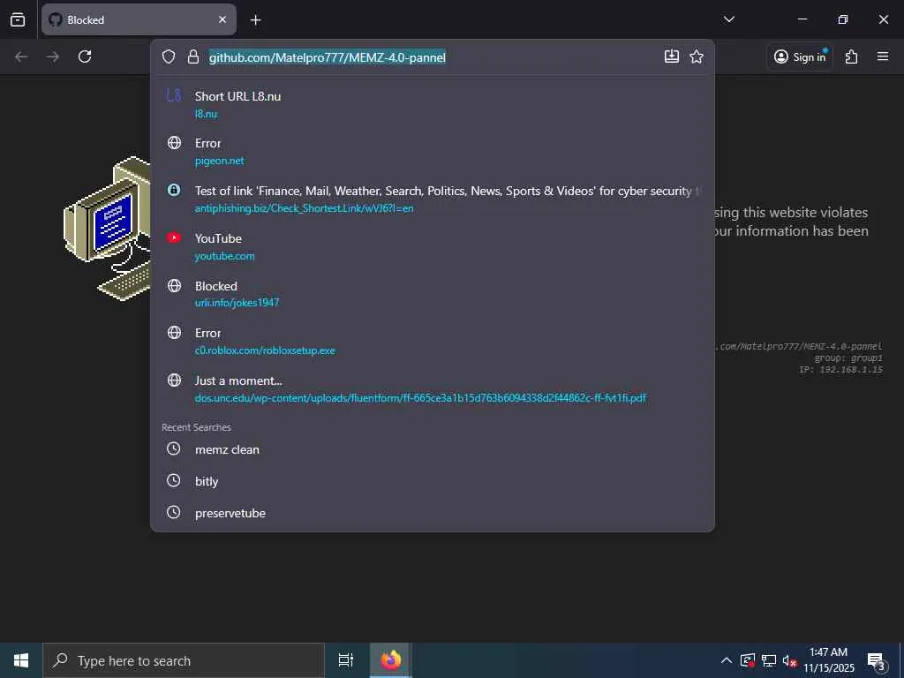Search recent query 'bitly'
904x678 pixels.
tap(433, 481)
